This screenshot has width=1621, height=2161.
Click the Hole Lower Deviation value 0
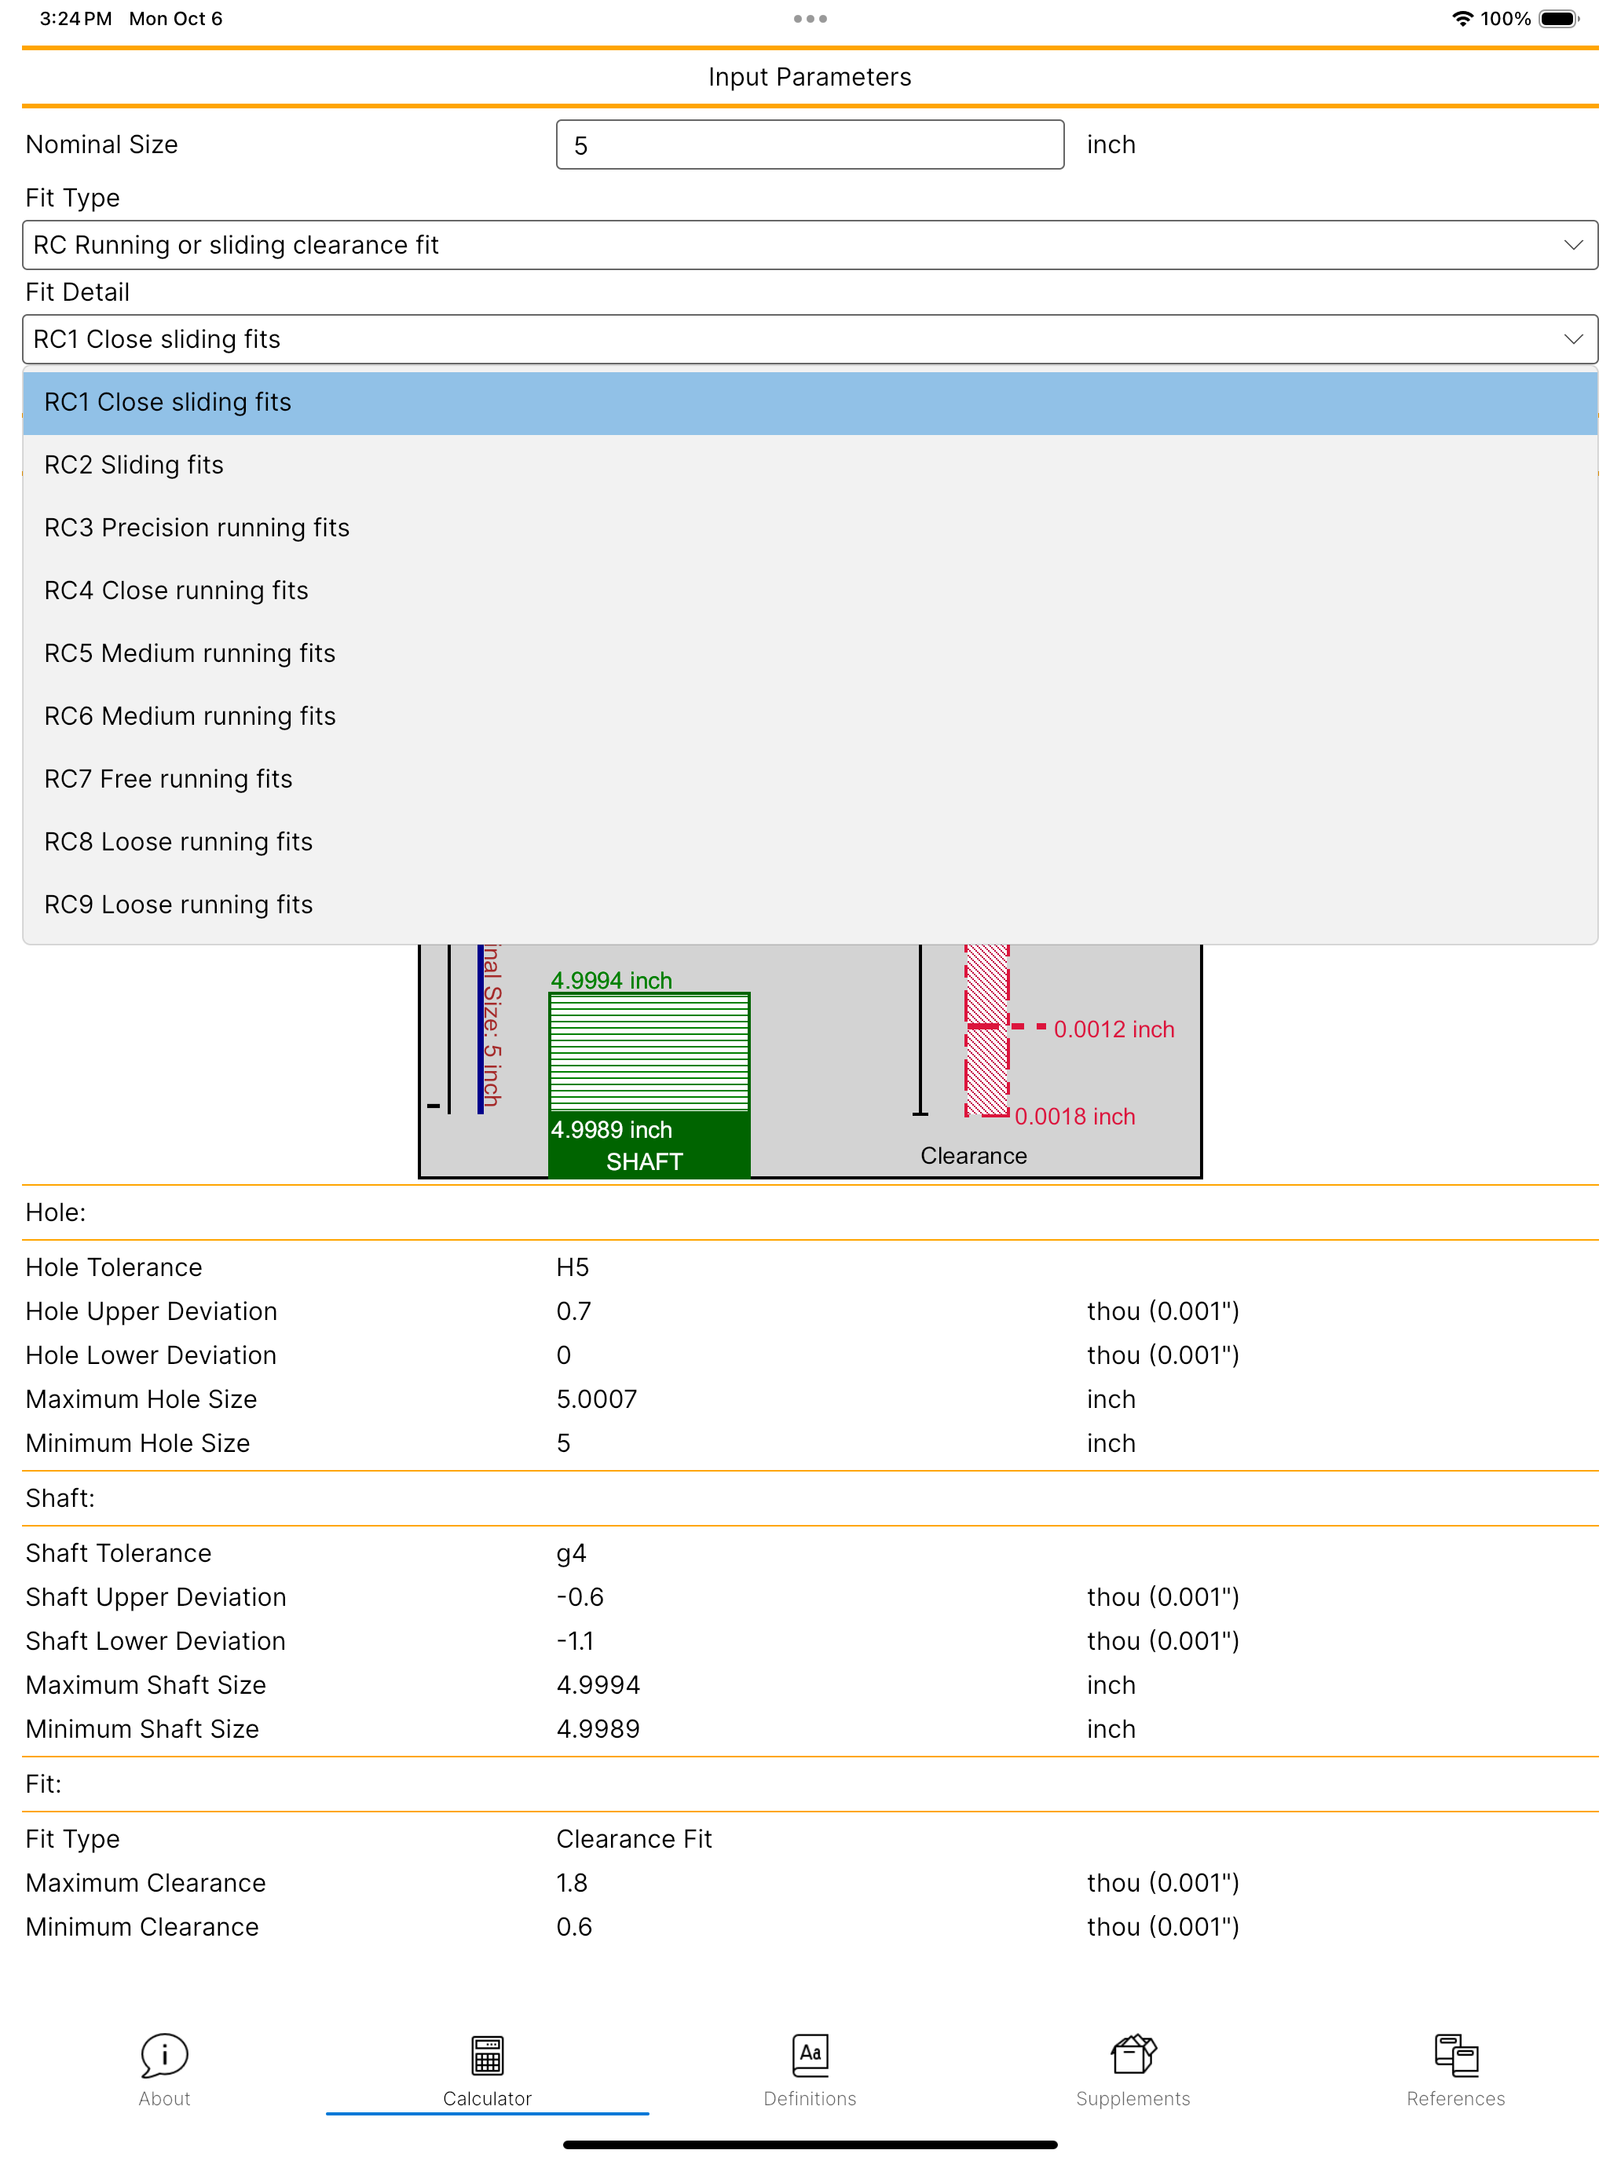point(564,1355)
